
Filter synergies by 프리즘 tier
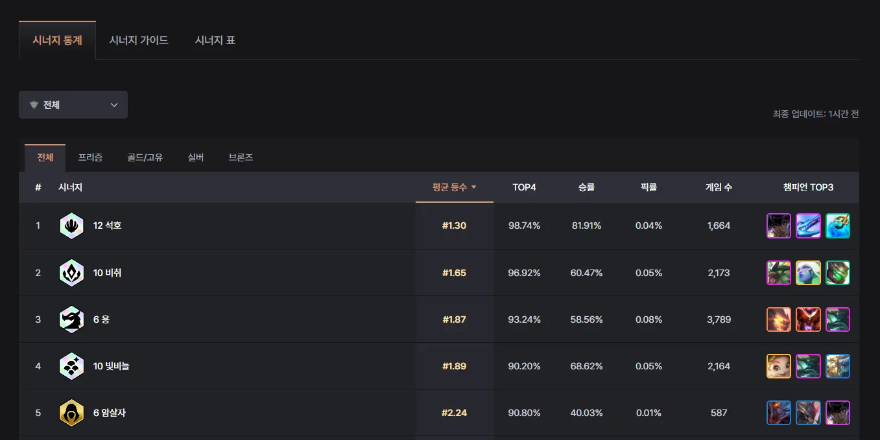pos(90,157)
